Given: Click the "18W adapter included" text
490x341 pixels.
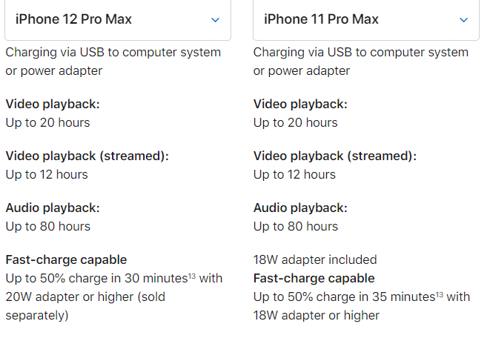Looking at the screenshot, I should click(315, 259).
